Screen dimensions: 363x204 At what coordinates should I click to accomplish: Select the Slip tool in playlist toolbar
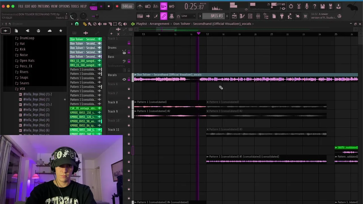tap(105, 24)
